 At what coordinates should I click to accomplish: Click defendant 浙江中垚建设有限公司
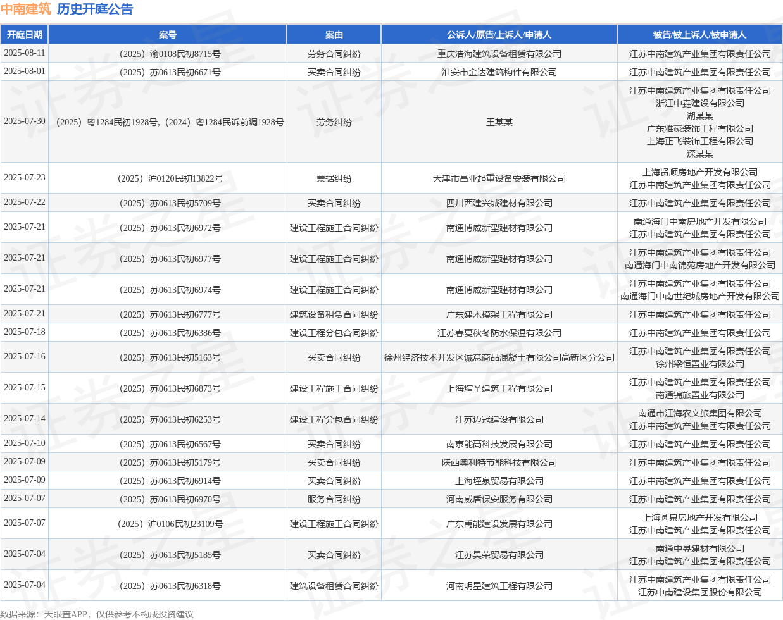(700, 103)
